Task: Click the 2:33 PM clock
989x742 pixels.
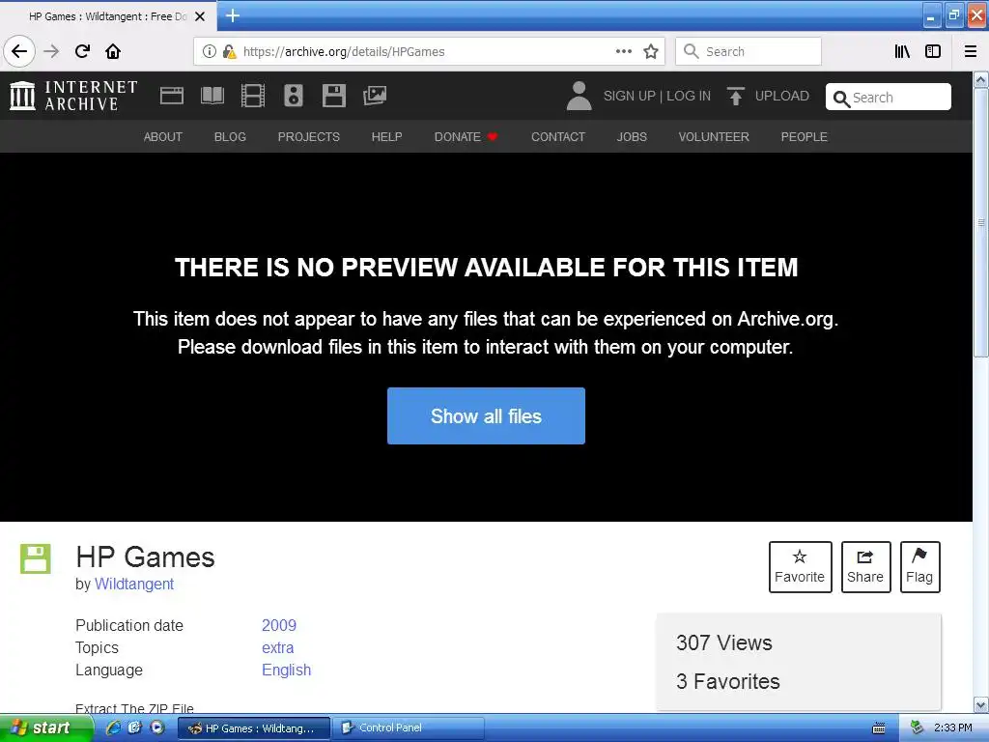Action: [952, 728]
